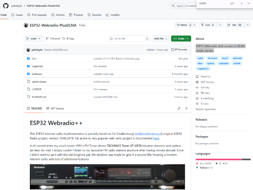The width and height of the screenshot is (253, 190).
Task: Open the Doc folder
Action: (x=34, y=58)
